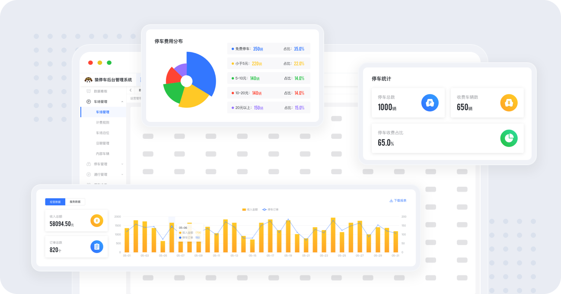Open the 计费规则 submenu item

(x=102, y=122)
